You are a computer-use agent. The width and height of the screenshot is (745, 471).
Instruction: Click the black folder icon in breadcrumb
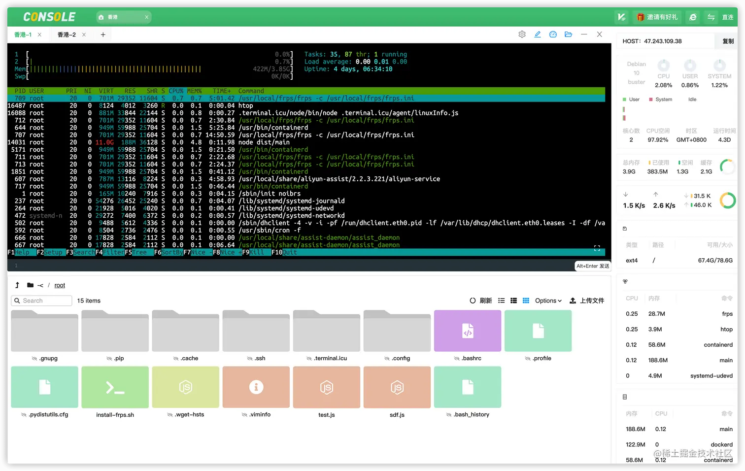pos(31,285)
